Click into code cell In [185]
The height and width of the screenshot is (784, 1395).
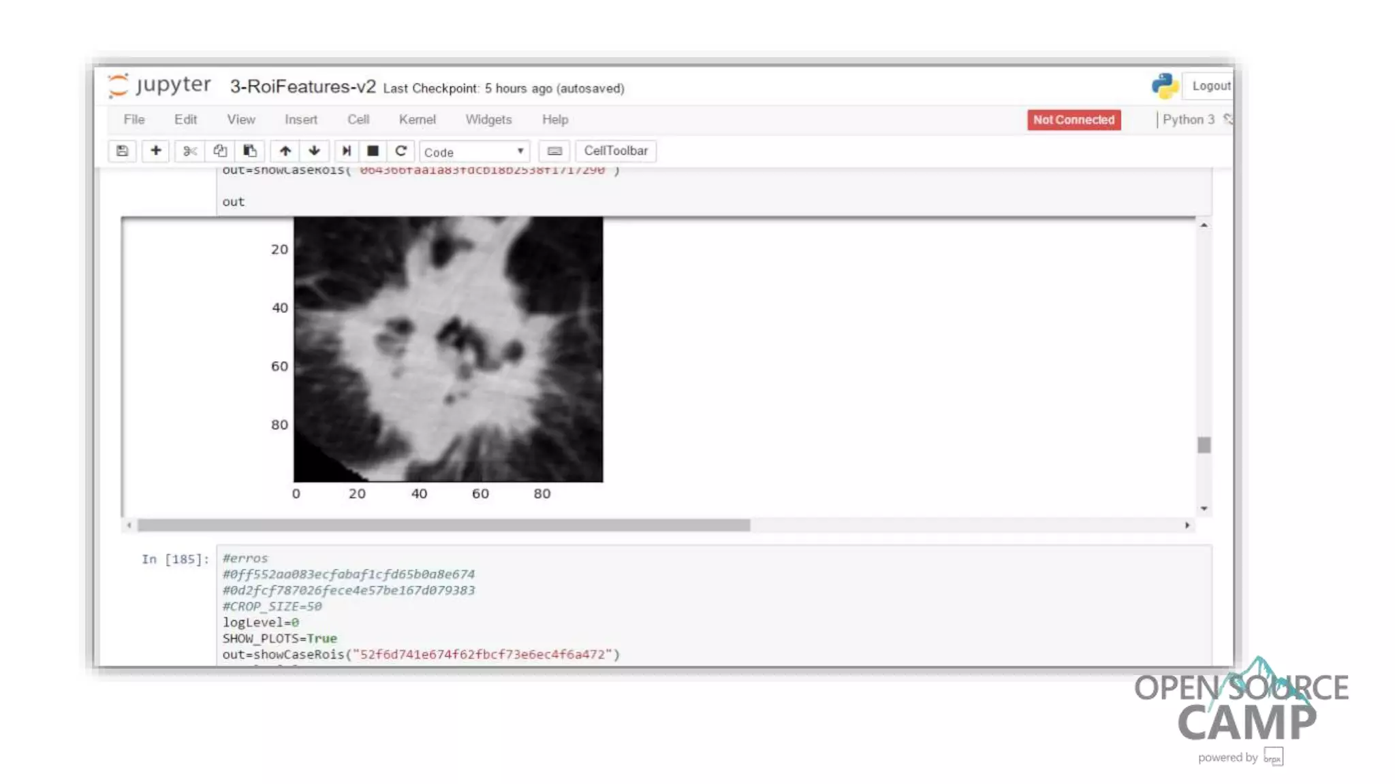(714, 606)
